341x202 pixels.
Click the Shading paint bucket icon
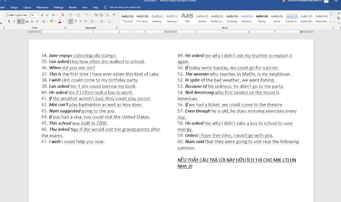point(101,21)
